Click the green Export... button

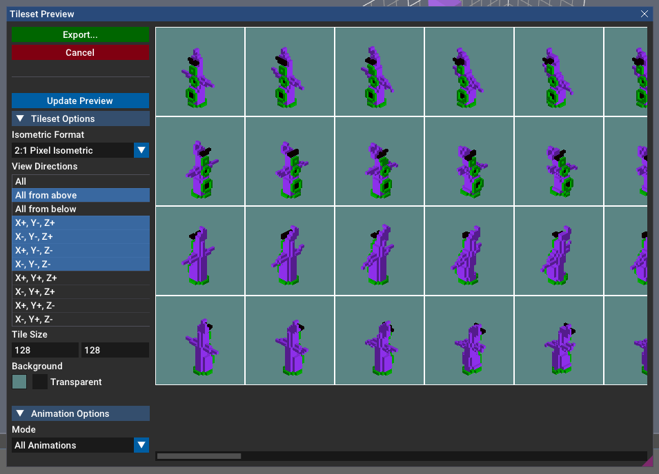click(80, 35)
